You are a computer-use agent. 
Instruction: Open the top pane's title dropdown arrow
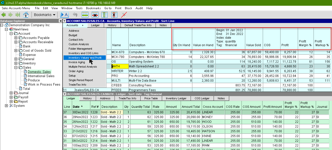(65, 21)
